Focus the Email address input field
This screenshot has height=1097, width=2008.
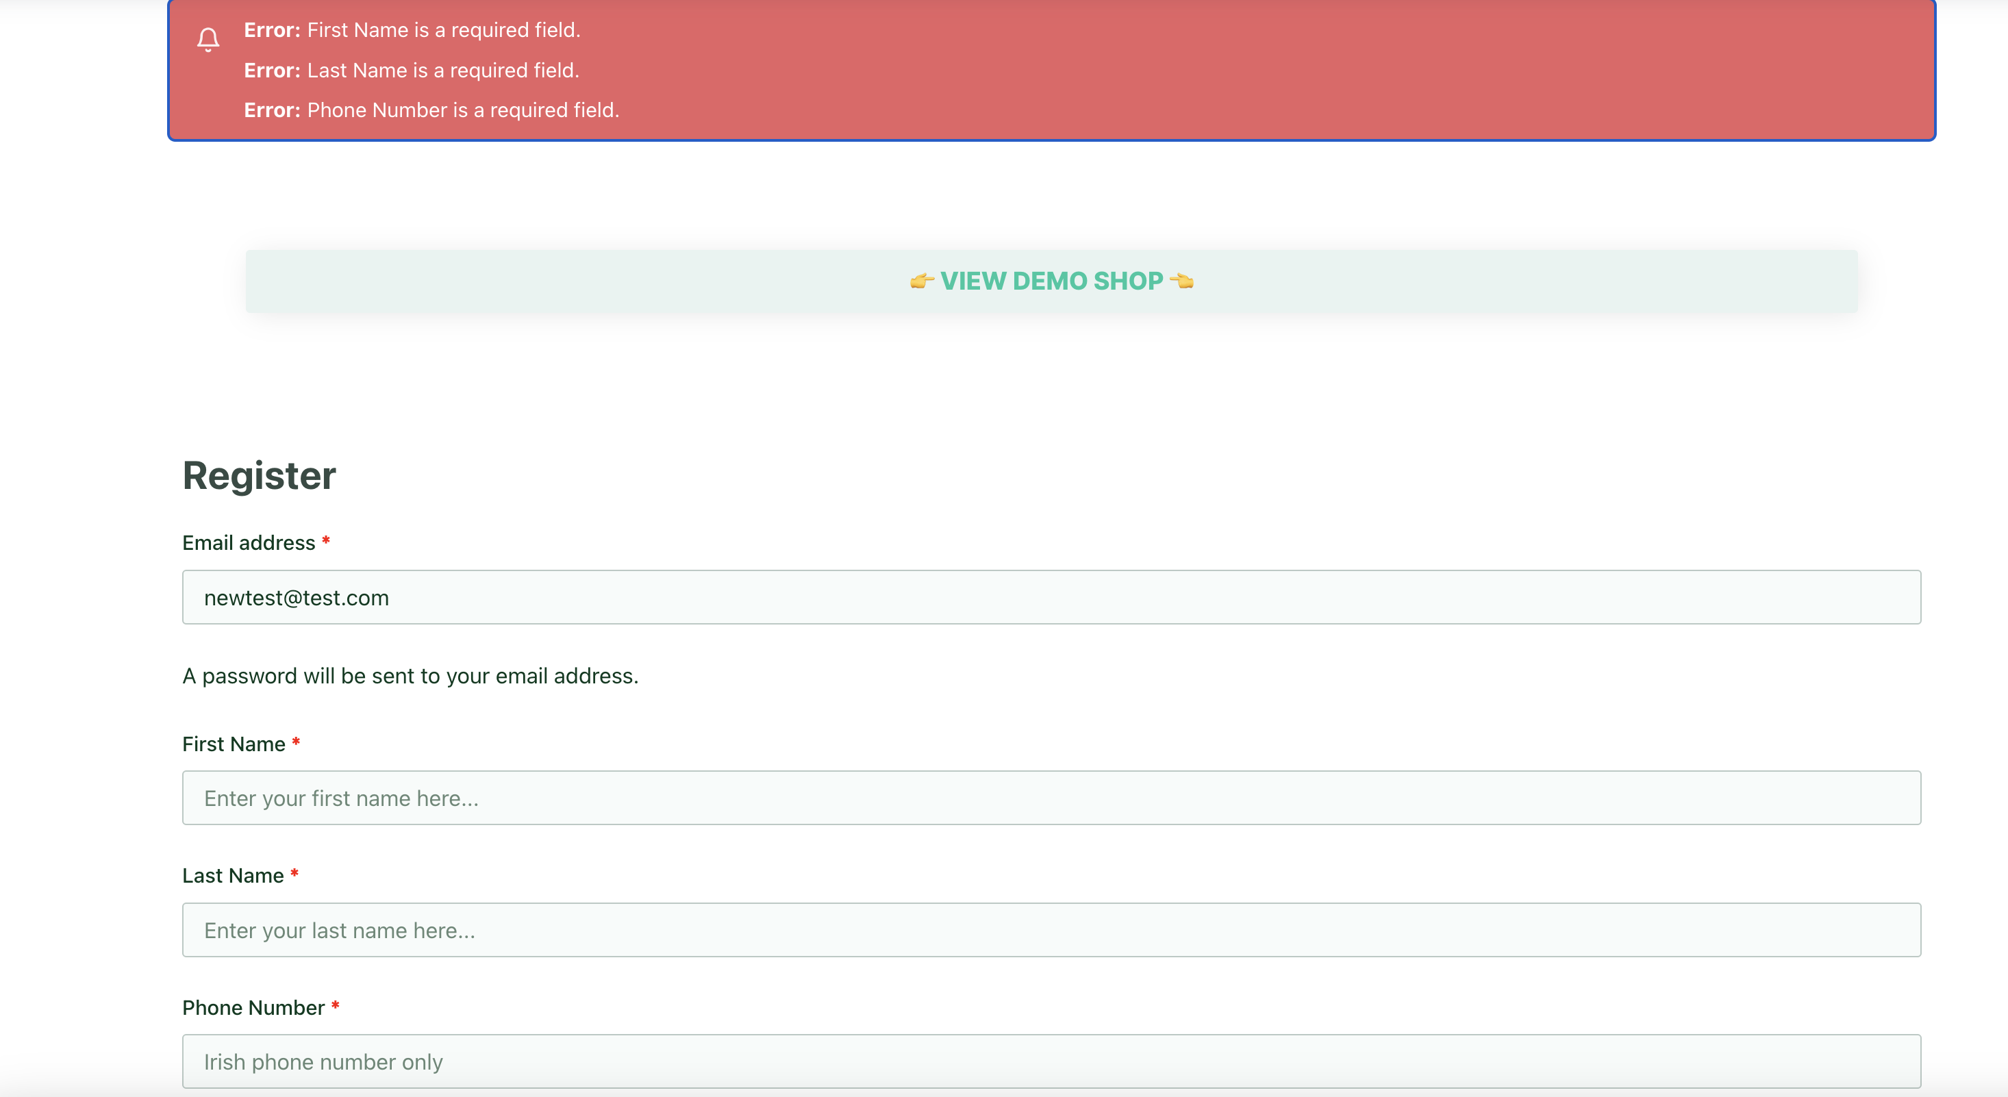click(1051, 597)
